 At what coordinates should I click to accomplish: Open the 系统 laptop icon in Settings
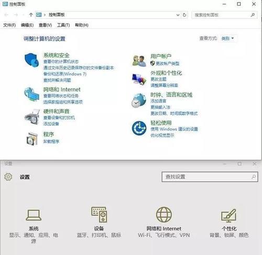click(34, 215)
